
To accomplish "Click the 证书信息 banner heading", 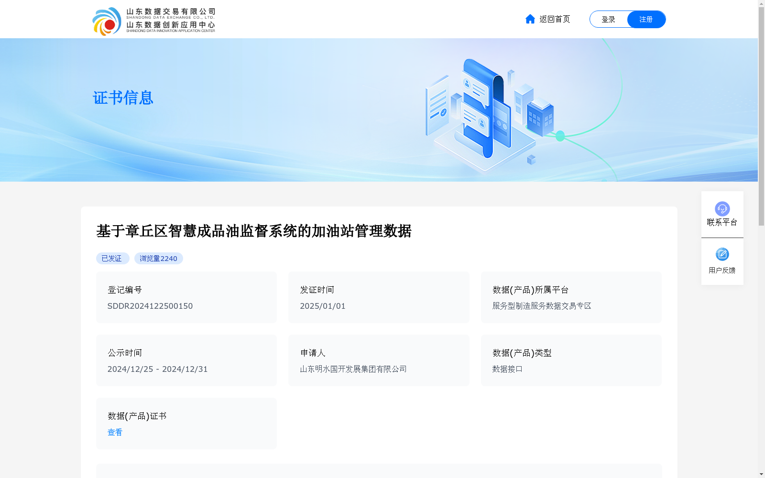I will pos(123,98).
